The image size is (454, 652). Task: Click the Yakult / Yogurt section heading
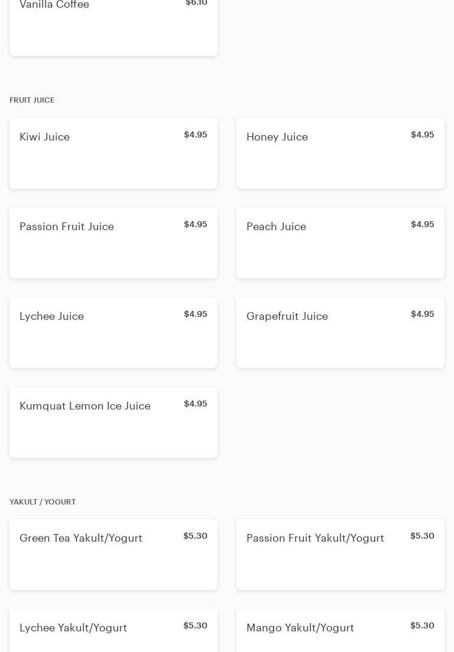coord(42,502)
